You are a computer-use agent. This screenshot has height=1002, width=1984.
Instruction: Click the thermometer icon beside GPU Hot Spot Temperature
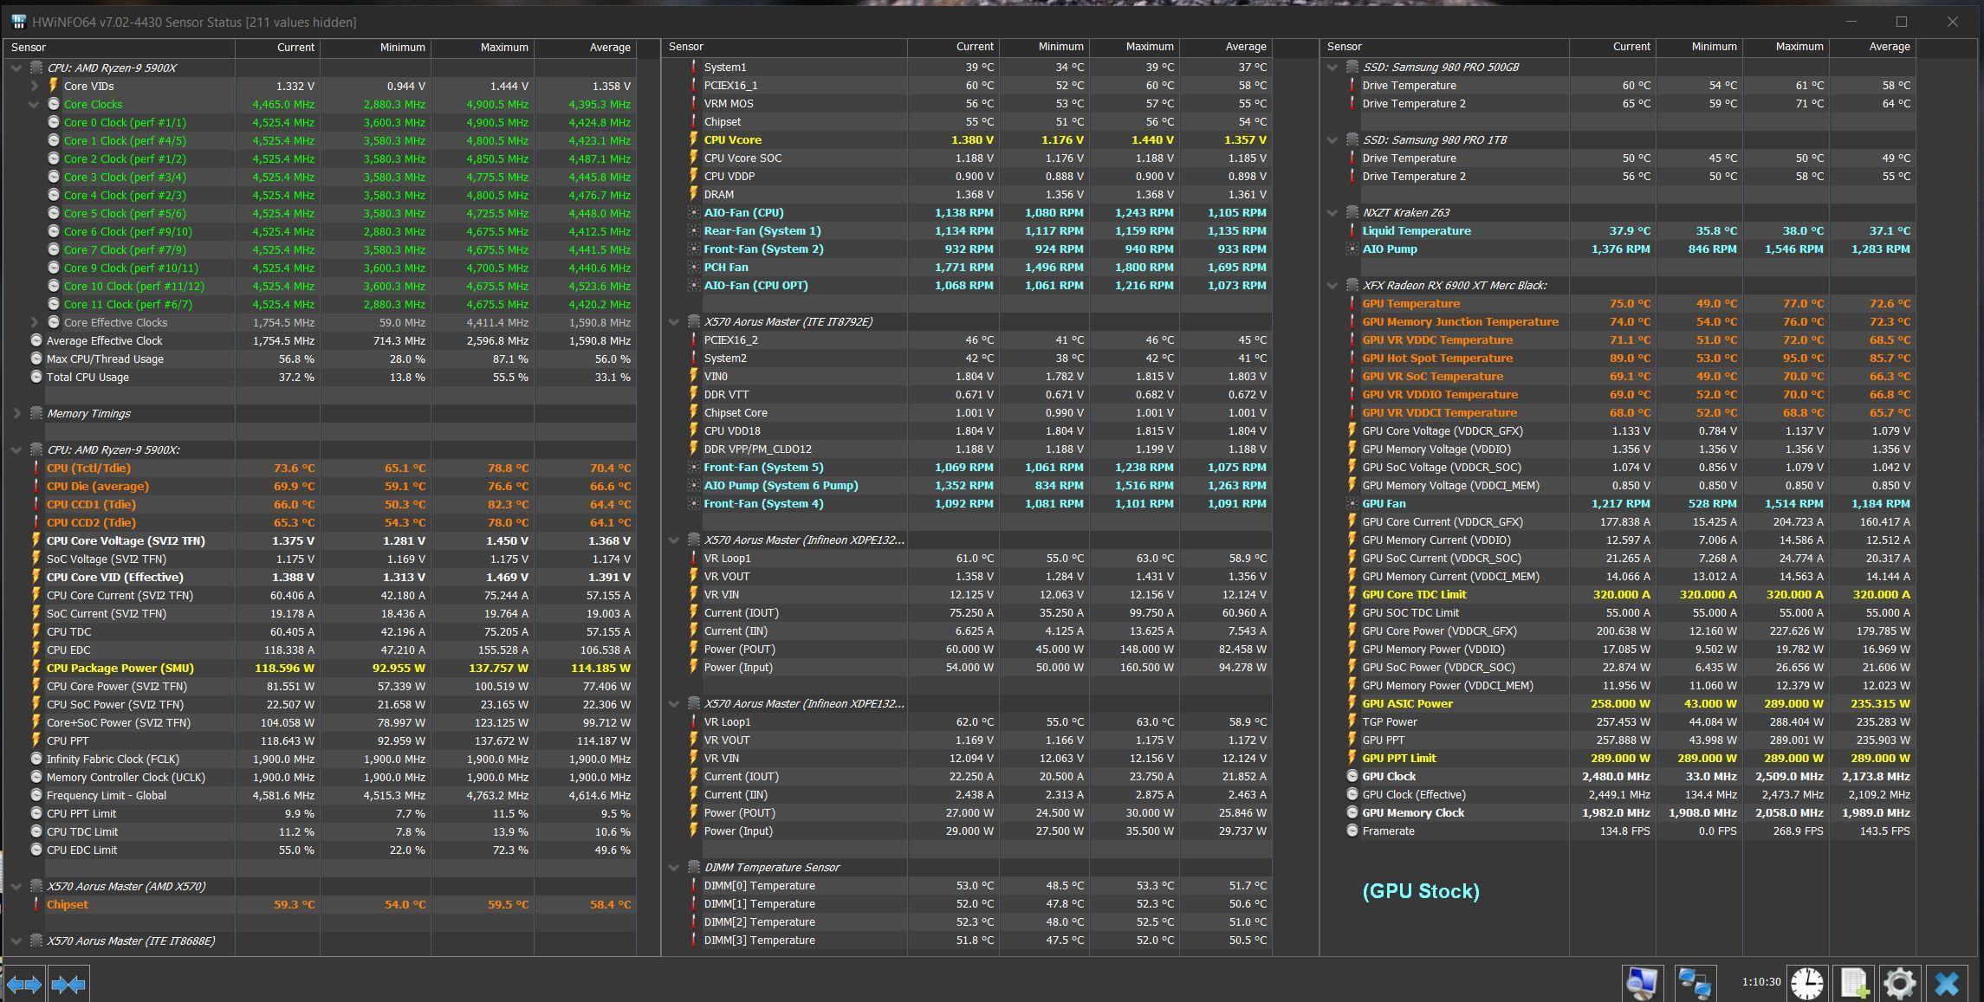[x=1352, y=358]
